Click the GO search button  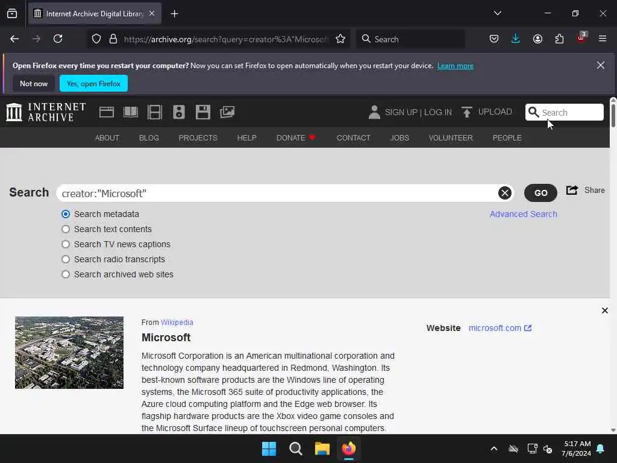pos(540,193)
